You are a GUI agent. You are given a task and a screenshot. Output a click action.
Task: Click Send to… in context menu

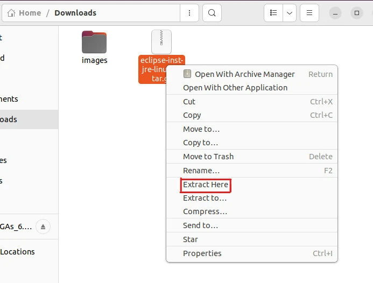point(200,225)
